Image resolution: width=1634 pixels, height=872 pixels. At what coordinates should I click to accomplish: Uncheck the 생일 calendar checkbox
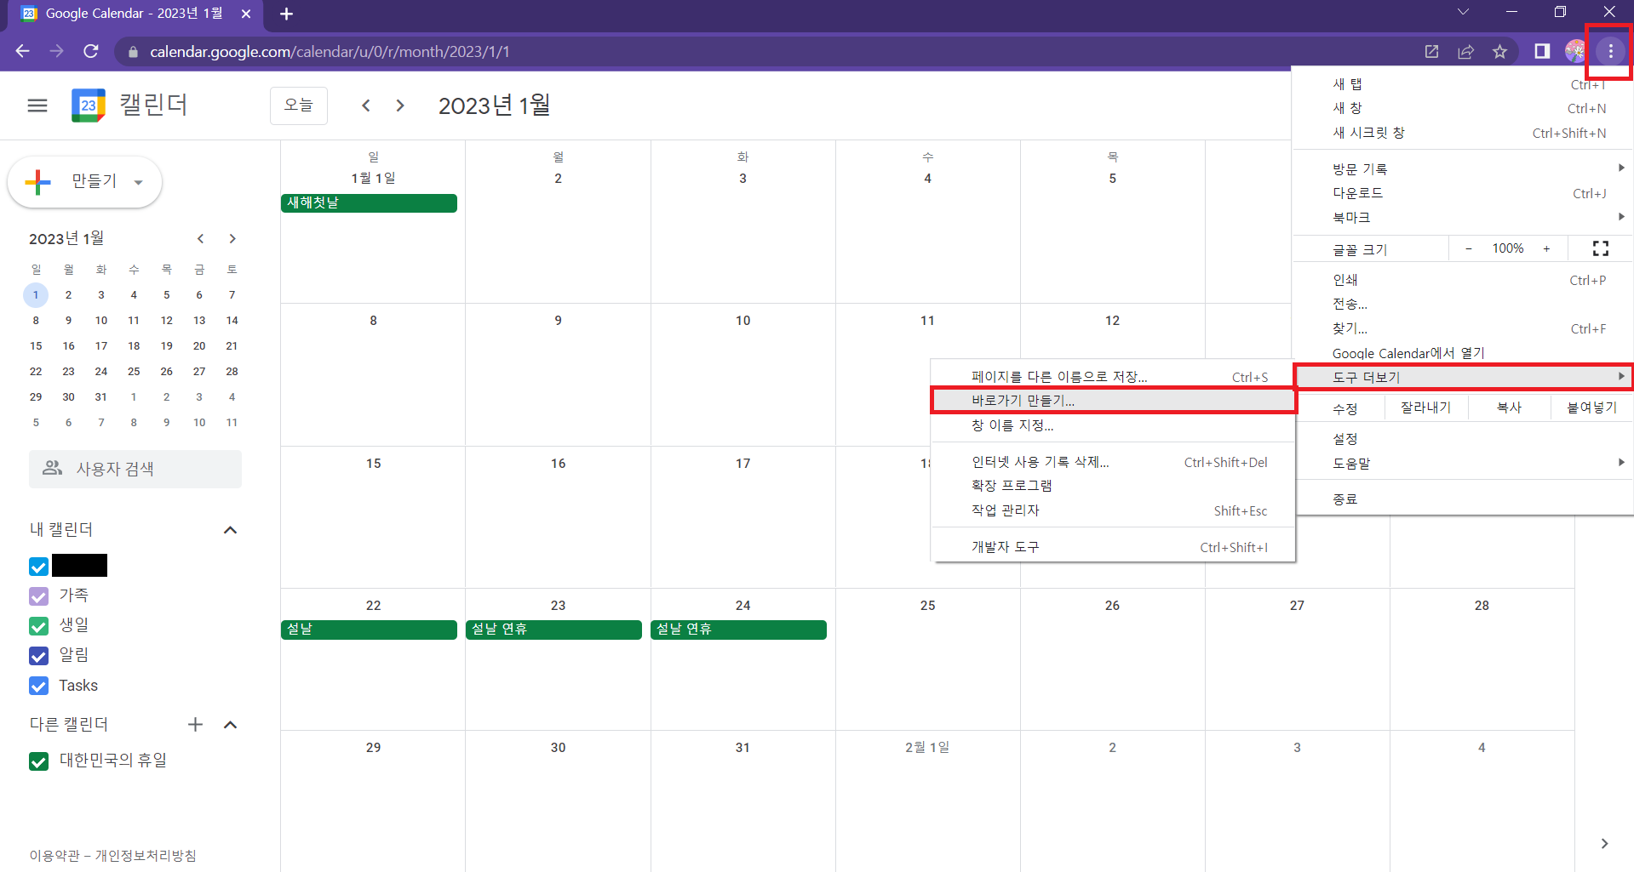(39, 626)
